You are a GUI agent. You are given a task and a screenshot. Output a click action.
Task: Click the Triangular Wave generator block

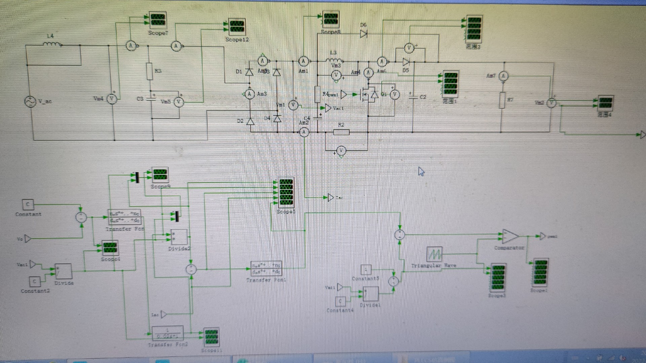pyautogui.click(x=434, y=254)
